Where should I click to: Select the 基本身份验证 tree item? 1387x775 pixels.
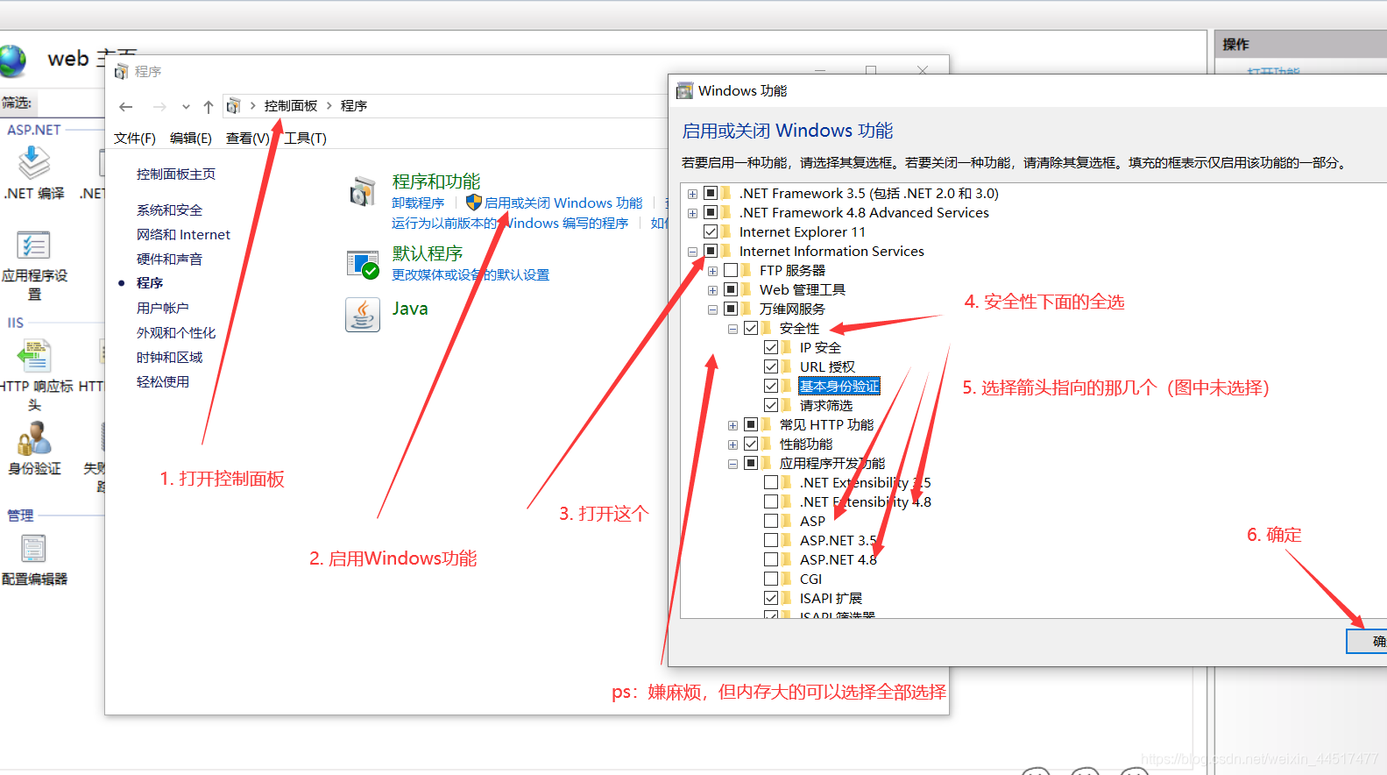tap(839, 386)
